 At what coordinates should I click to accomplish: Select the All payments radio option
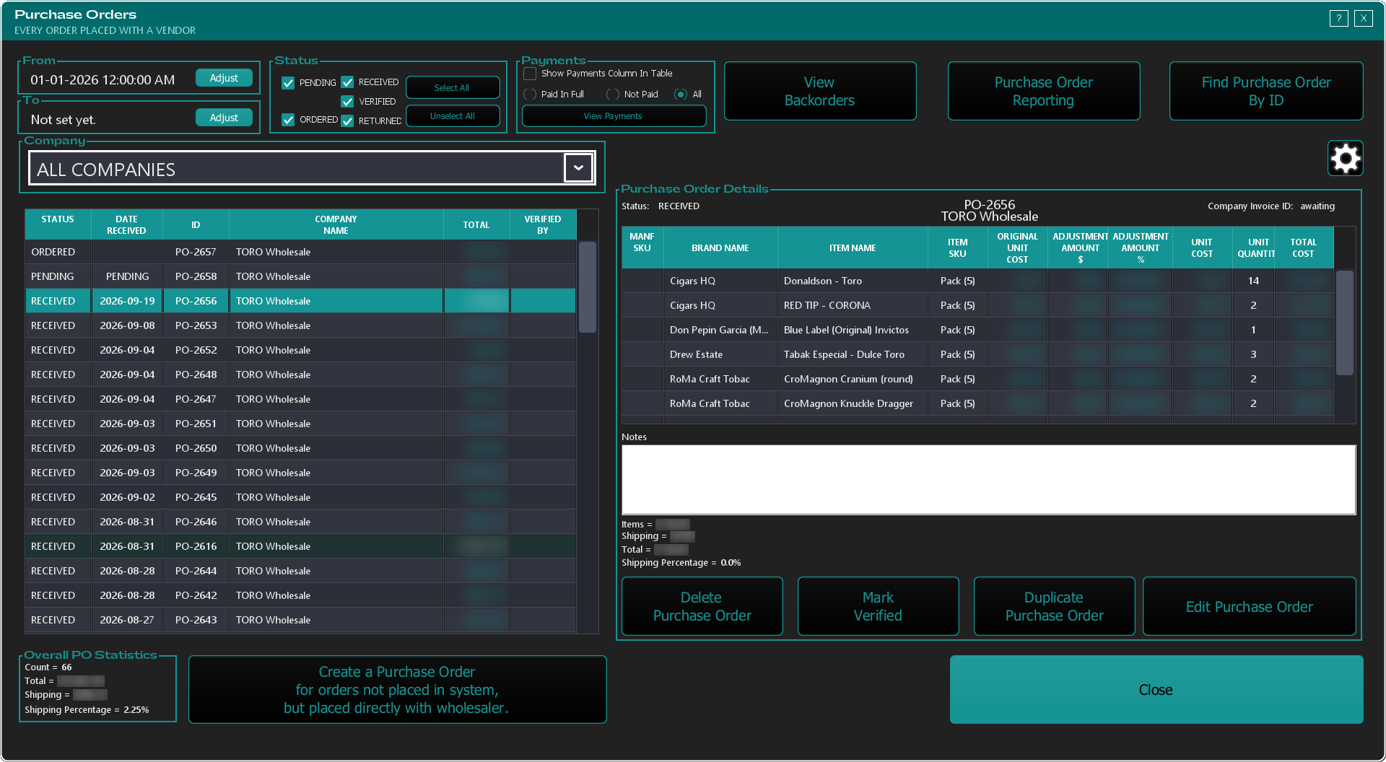680,95
